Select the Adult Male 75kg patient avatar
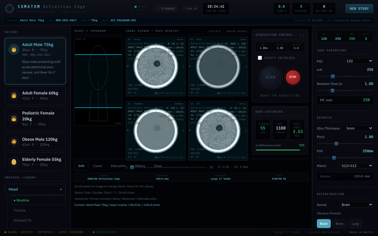Image resolution: width=378 pixels, height=236 pixels. (x=14, y=49)
